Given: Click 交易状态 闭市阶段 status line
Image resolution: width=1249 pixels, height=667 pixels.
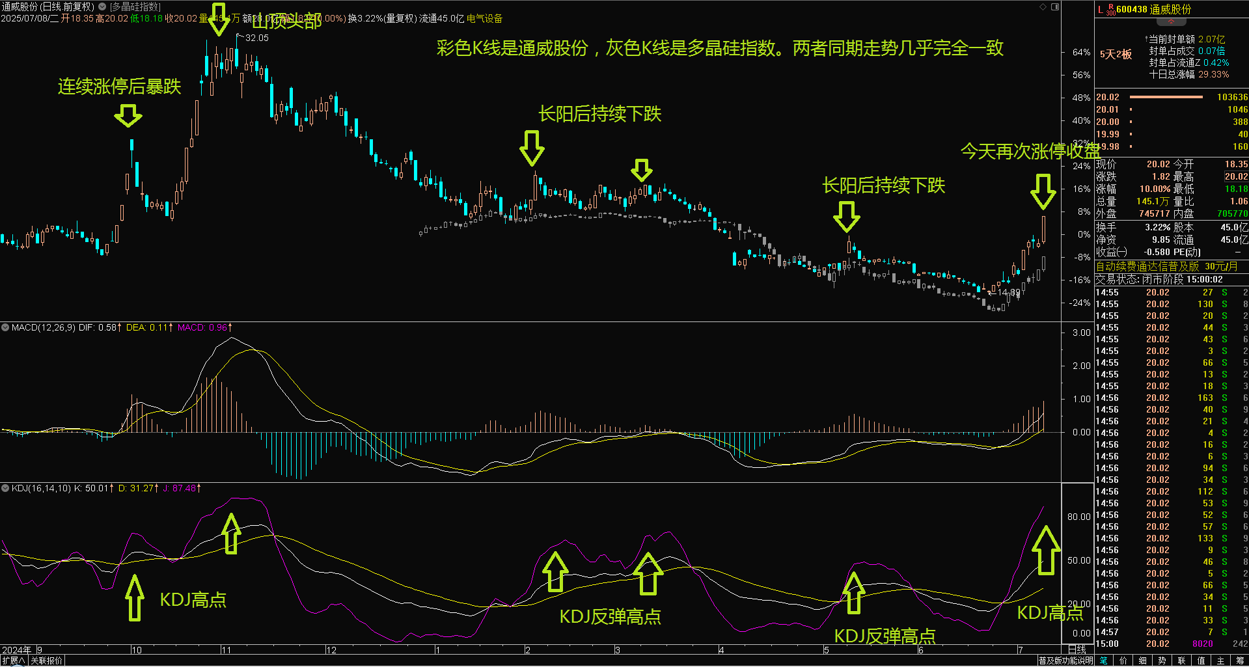Looking at the screenshot, I should coord(1159,279).
